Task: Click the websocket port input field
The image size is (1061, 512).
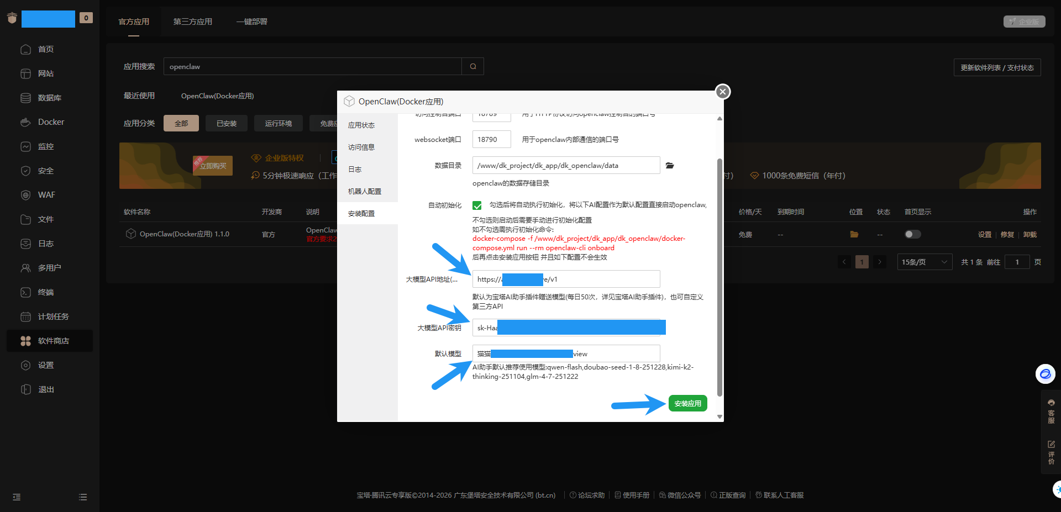Action: point(491,139)
